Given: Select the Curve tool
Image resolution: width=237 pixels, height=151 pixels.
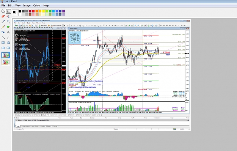Looking at the screenshot, I should [8, 37].
